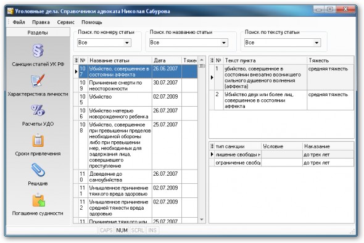Click the SCRL status bar indicator

138,230
